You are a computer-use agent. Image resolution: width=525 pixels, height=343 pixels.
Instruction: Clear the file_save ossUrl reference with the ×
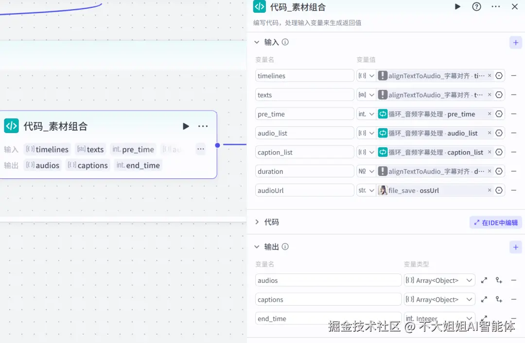coord(489,190)
